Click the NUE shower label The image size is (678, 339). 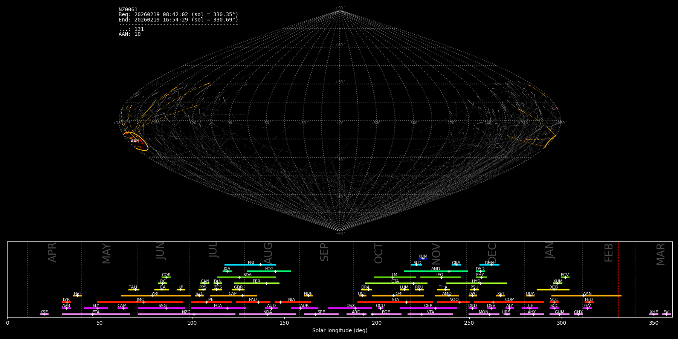(308, 294)
